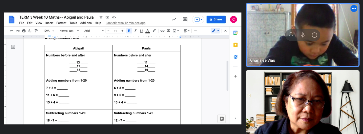This screenshot has width=363, height=134.
Task: Open the text color picker
Action: tap(148, 31)
